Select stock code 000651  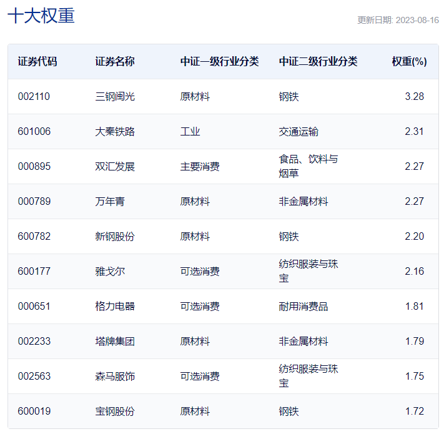[34, 307]
